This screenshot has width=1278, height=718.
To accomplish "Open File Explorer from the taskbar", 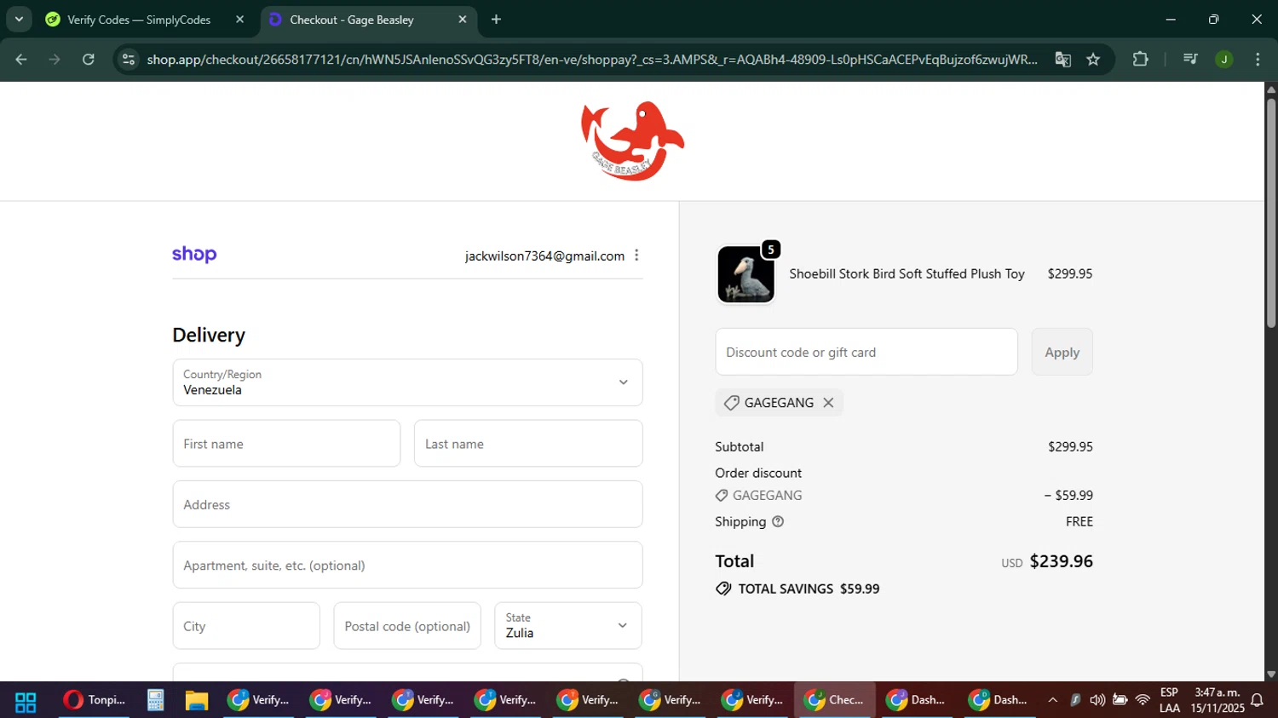I will pyautogui.click(x=197, y=700).
